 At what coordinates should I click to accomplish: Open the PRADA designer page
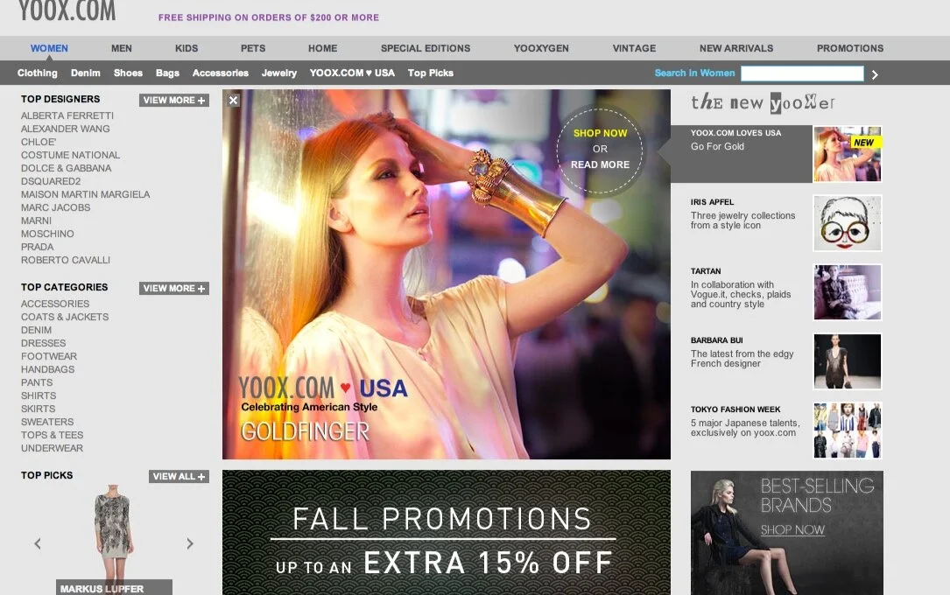[x=37, y=247]
